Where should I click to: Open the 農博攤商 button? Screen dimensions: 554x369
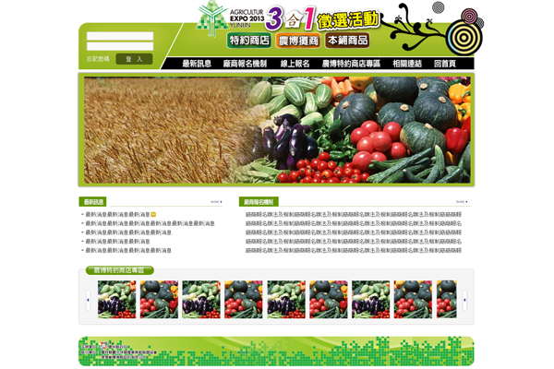pos(298,41)
